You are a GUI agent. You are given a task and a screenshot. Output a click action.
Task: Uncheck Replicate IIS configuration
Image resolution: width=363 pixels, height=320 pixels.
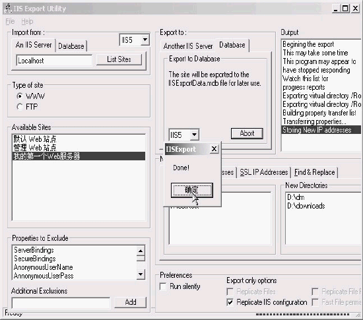pyautogui.click(x=230, y=302)
